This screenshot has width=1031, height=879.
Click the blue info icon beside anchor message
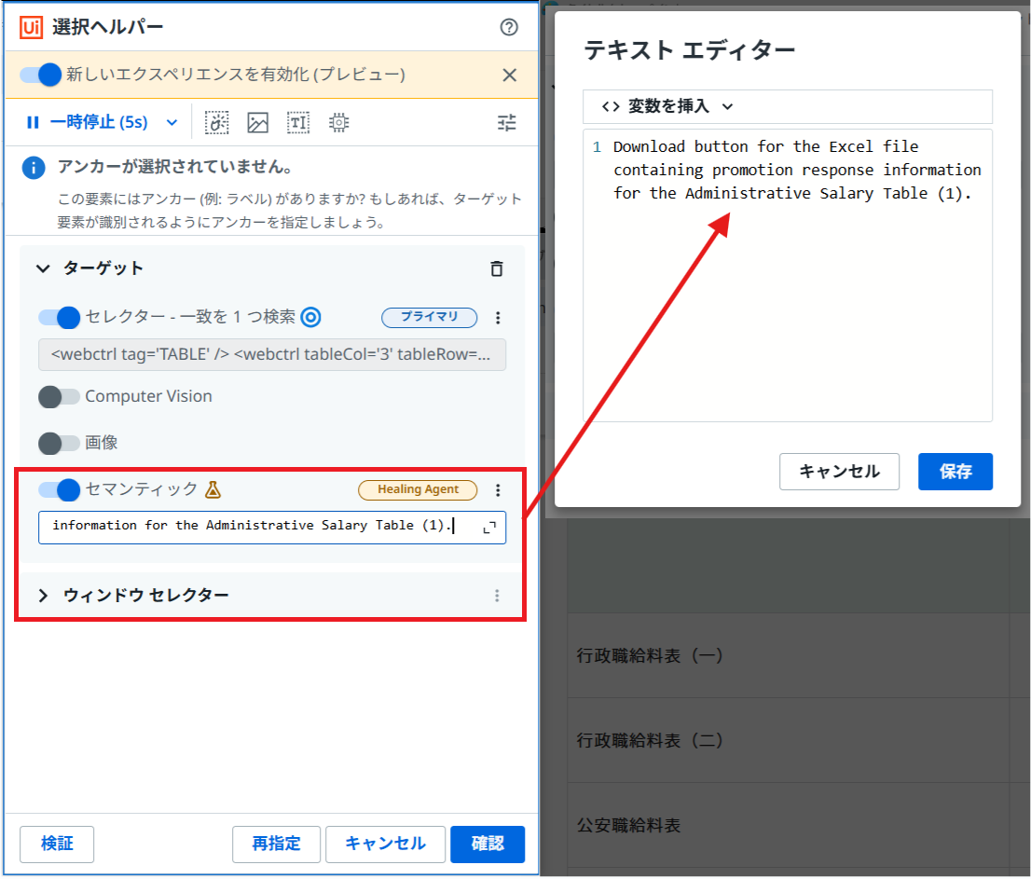pos(34,168)
